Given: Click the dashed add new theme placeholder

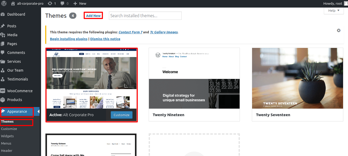Looking at the screenshot, I should click(x=194, y=145).
